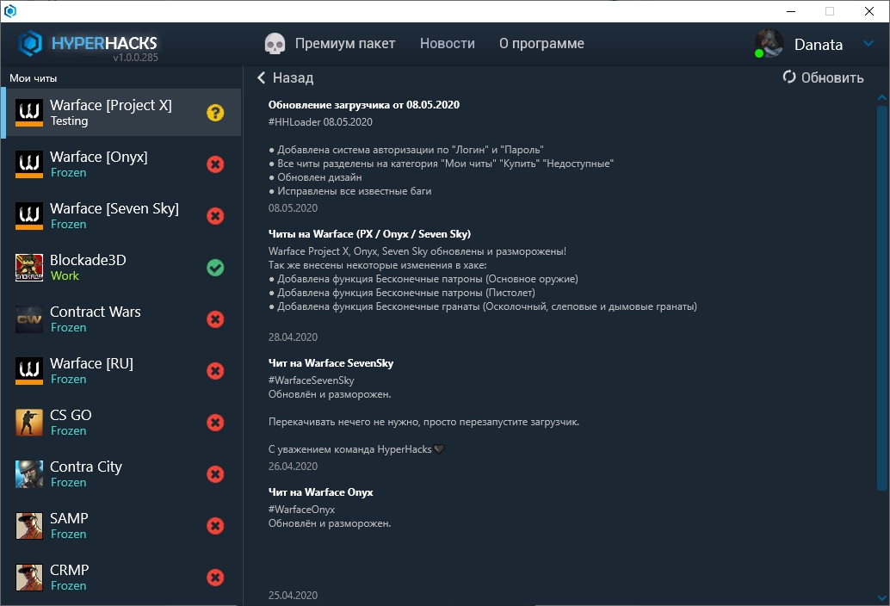The height and width of the screenshot is (606, 890).
Task: Click green checkmark status next to Blockade3D
Action: (x=215, y=268)
